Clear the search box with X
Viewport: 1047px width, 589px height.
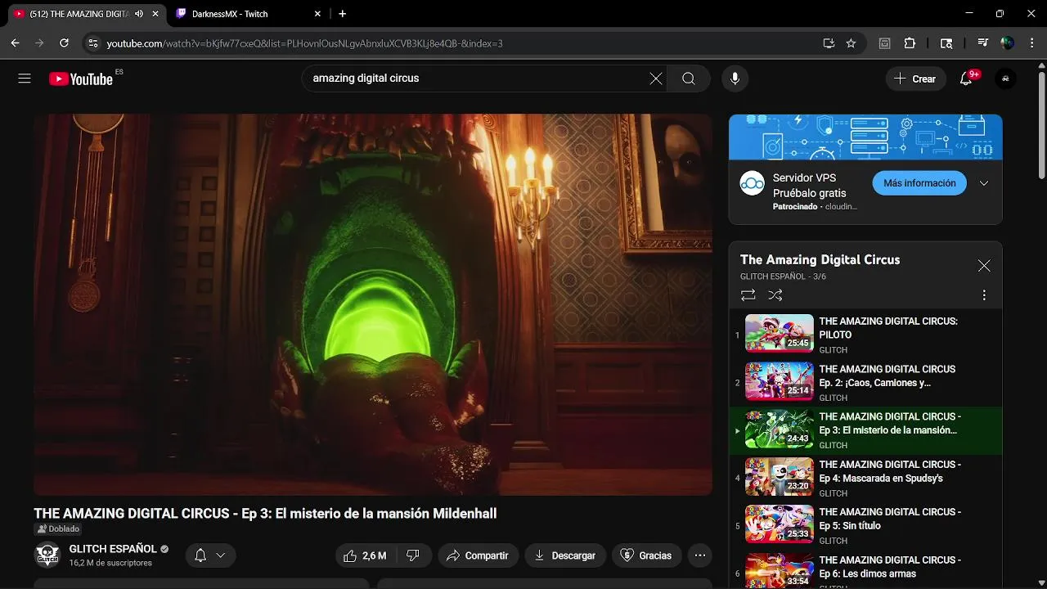click(656, 79)
